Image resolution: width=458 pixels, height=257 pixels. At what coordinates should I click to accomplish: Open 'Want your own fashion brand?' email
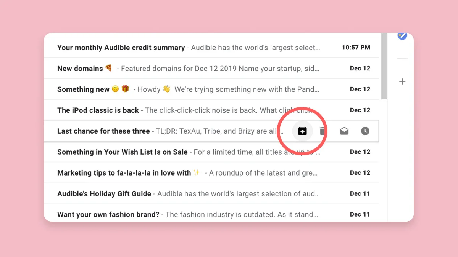(x=108, y=214)
